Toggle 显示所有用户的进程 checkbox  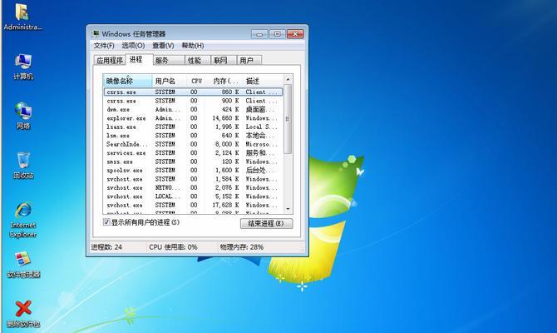pos(106,222)
